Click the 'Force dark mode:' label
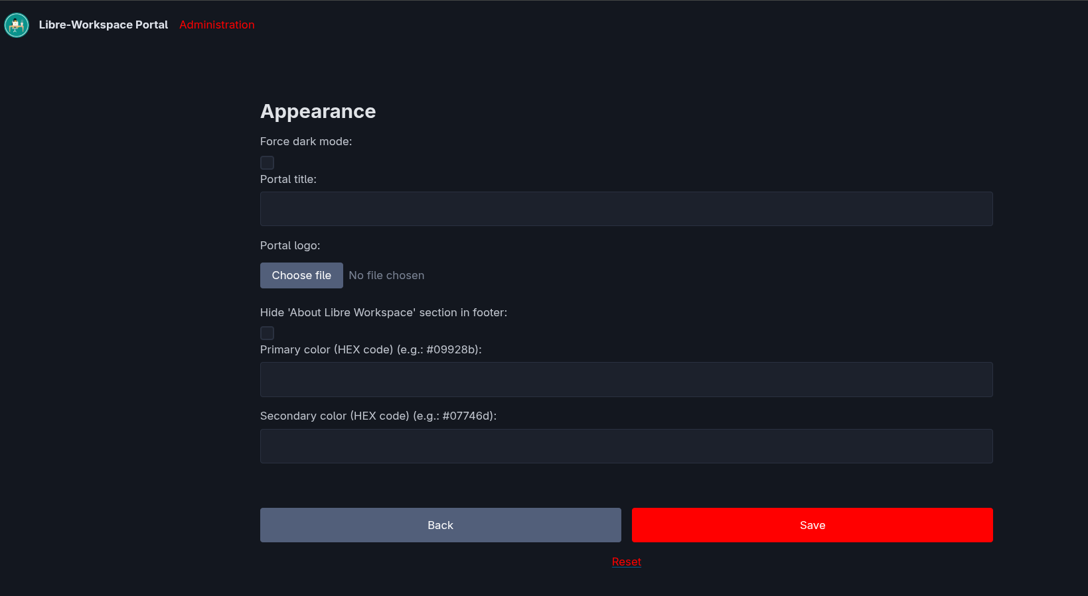This screenshot has width=1088, height=596. [306, 141]
